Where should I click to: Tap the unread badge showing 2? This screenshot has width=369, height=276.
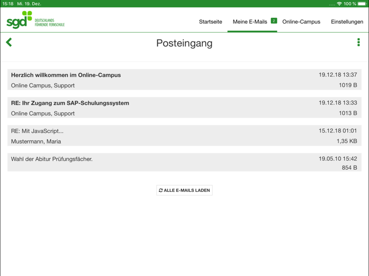tap(274, 21)
